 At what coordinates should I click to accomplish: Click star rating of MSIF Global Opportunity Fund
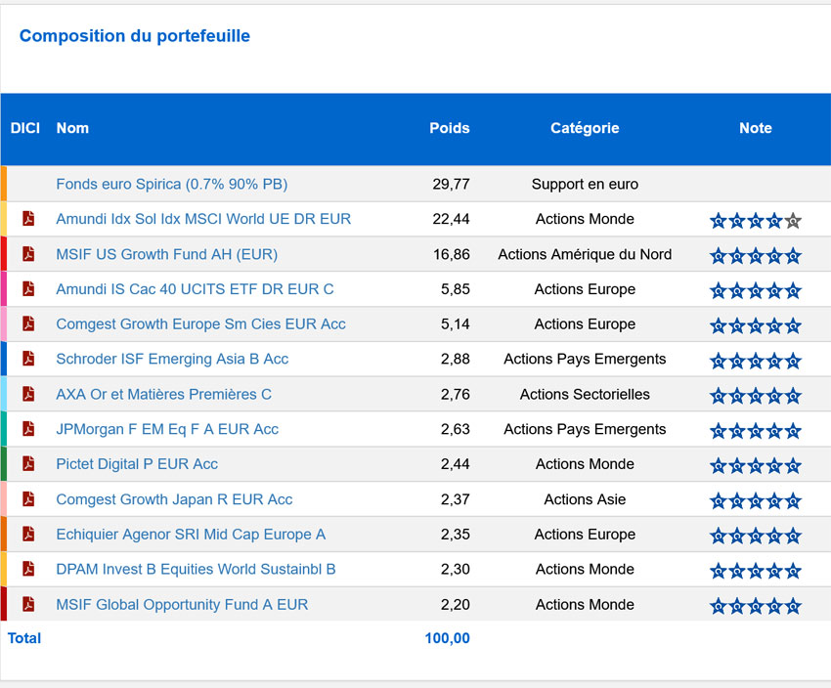click(x=755, y=606)
